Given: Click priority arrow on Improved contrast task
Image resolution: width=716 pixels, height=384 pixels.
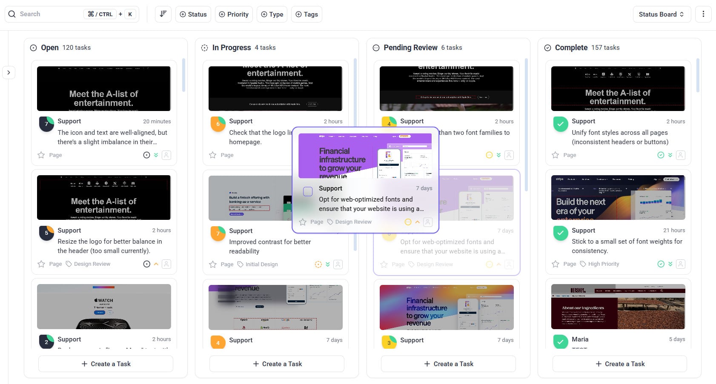Looking at the screenshot, I should pyautogui.click(x=328, y=265).
